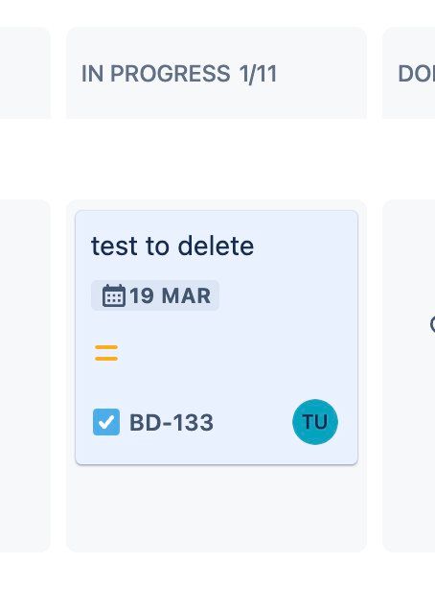Screen dimensions: 435x610
Task: Click the In Progress header's blank right side
Action: click(x=321, y=74)
